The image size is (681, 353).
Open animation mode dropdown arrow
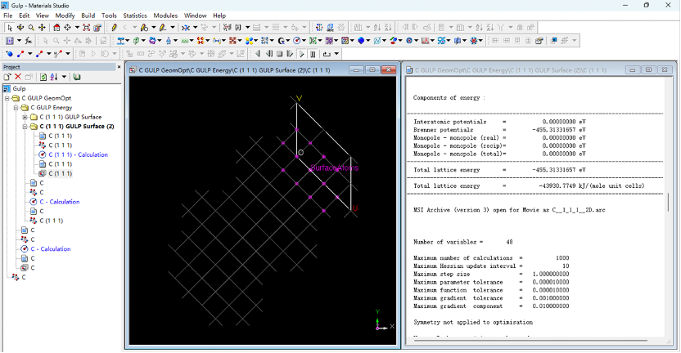point(336,54)
